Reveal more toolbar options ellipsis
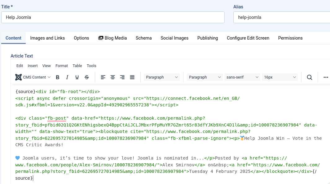330x184 pixels. [326, 77]
